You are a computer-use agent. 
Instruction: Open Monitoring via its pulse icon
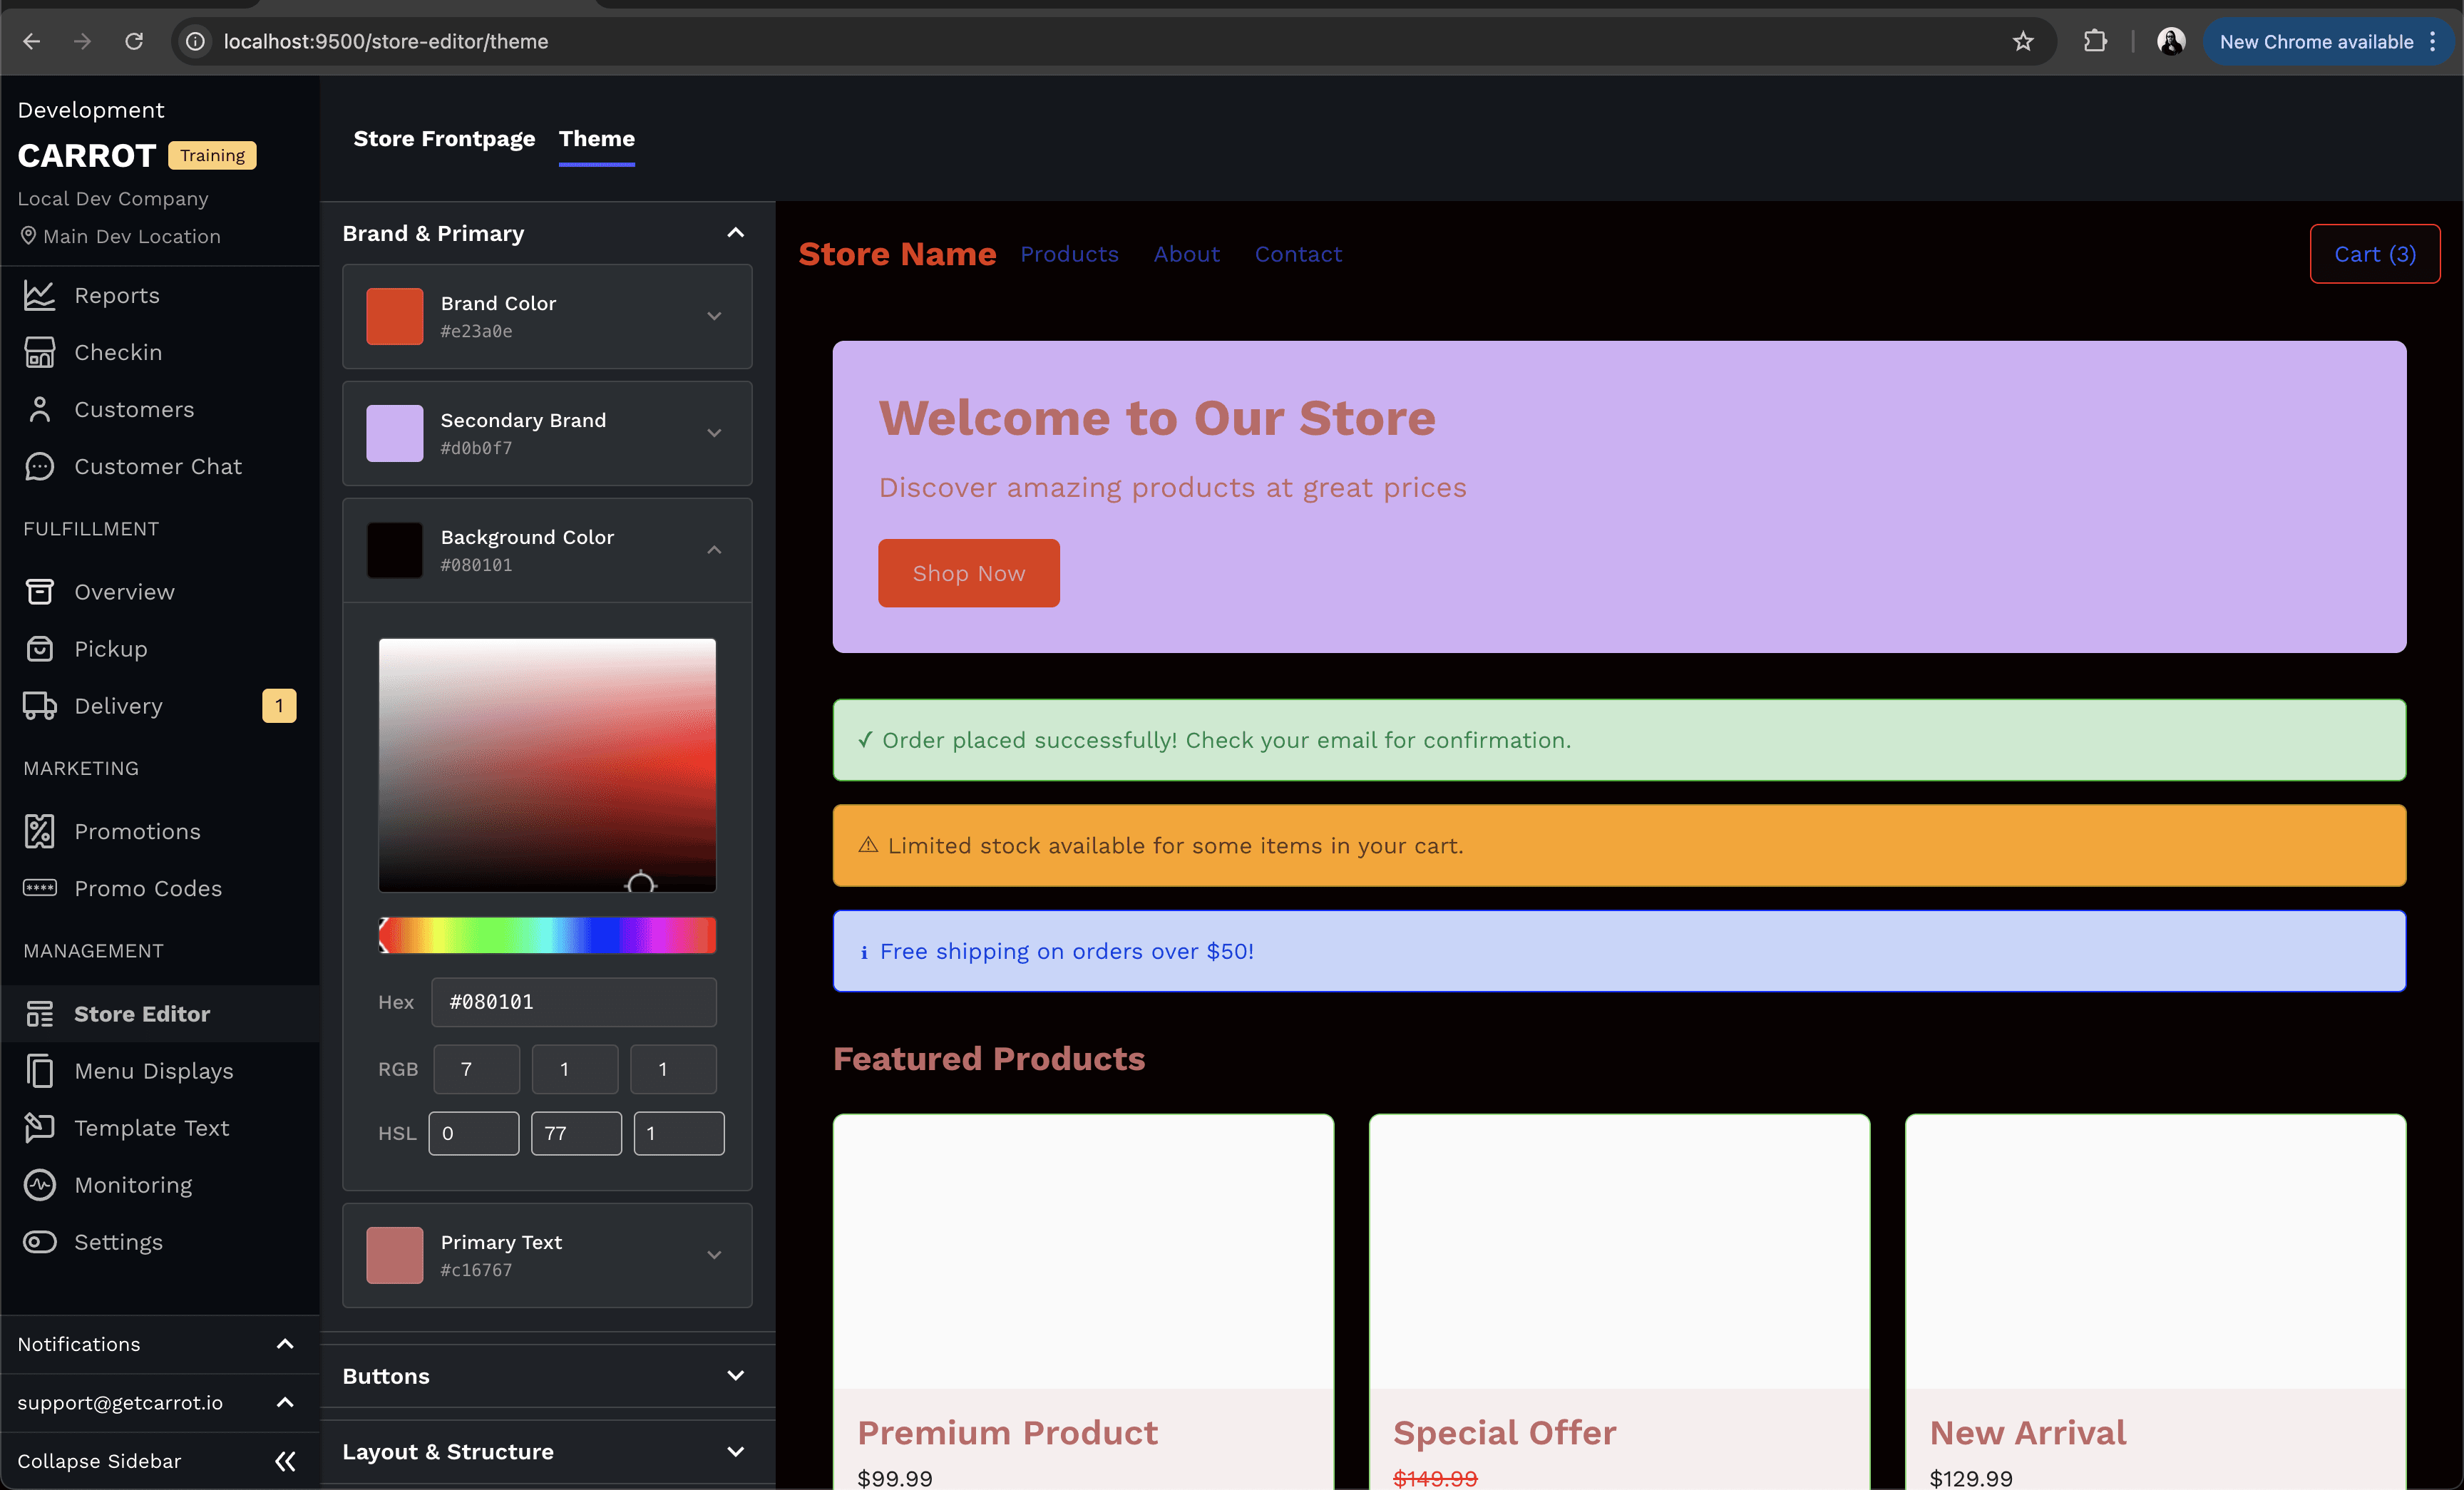click(x=39, y=1185)
